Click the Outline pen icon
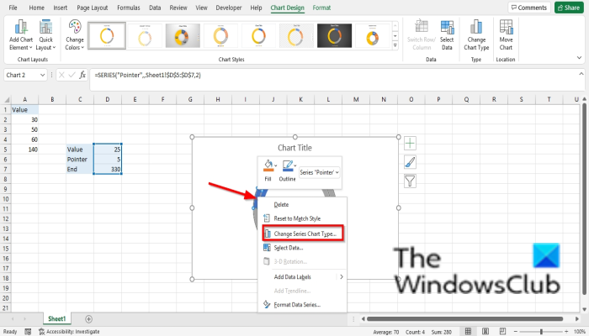The height and width of the screenshot is (336, 589). coord(287,165)
